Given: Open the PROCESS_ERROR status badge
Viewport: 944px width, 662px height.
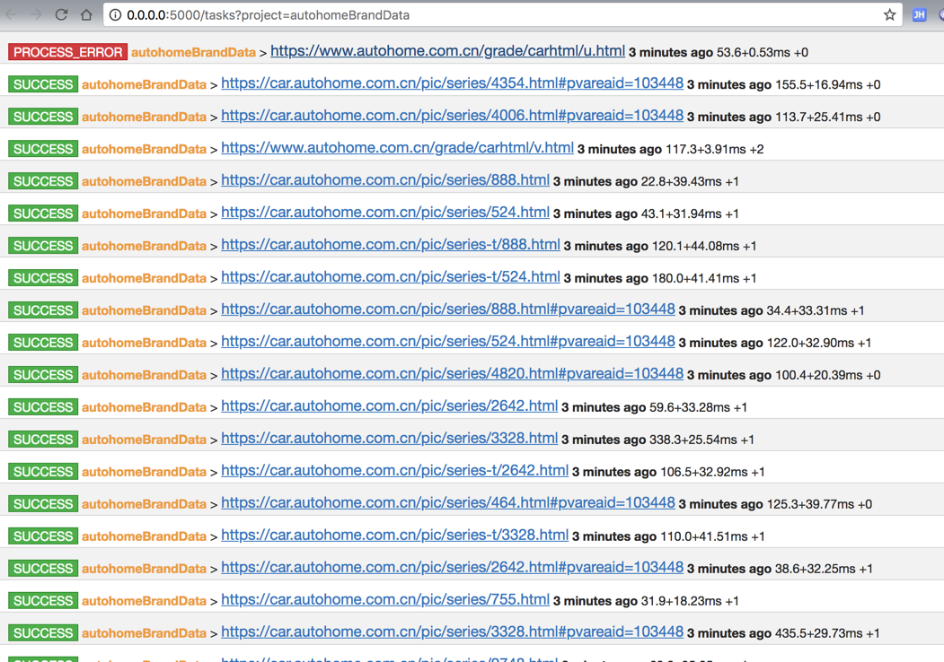Looking at the screenshot, I should click(67, 52).
